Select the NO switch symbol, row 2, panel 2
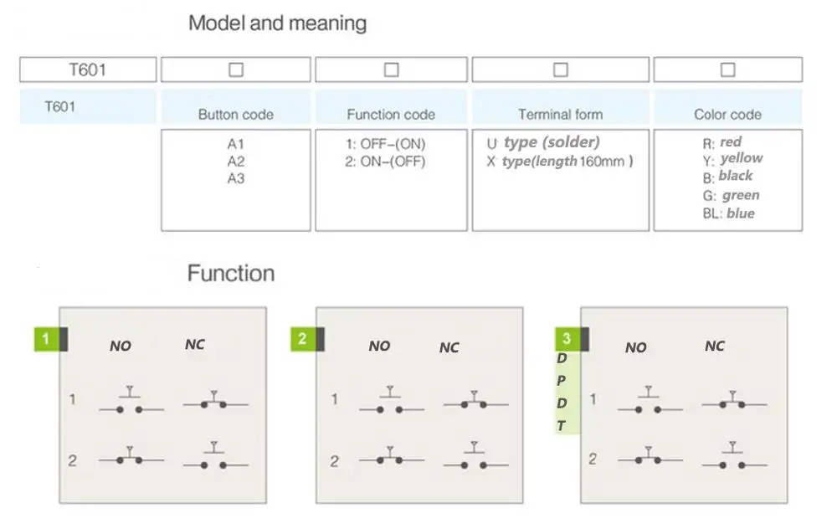This screenshot has width=837, height=524. tap(391, 457)
